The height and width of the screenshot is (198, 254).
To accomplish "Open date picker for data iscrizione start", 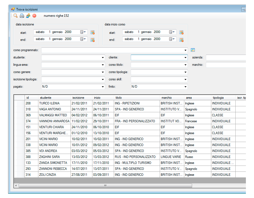I will tap(83, 32).
